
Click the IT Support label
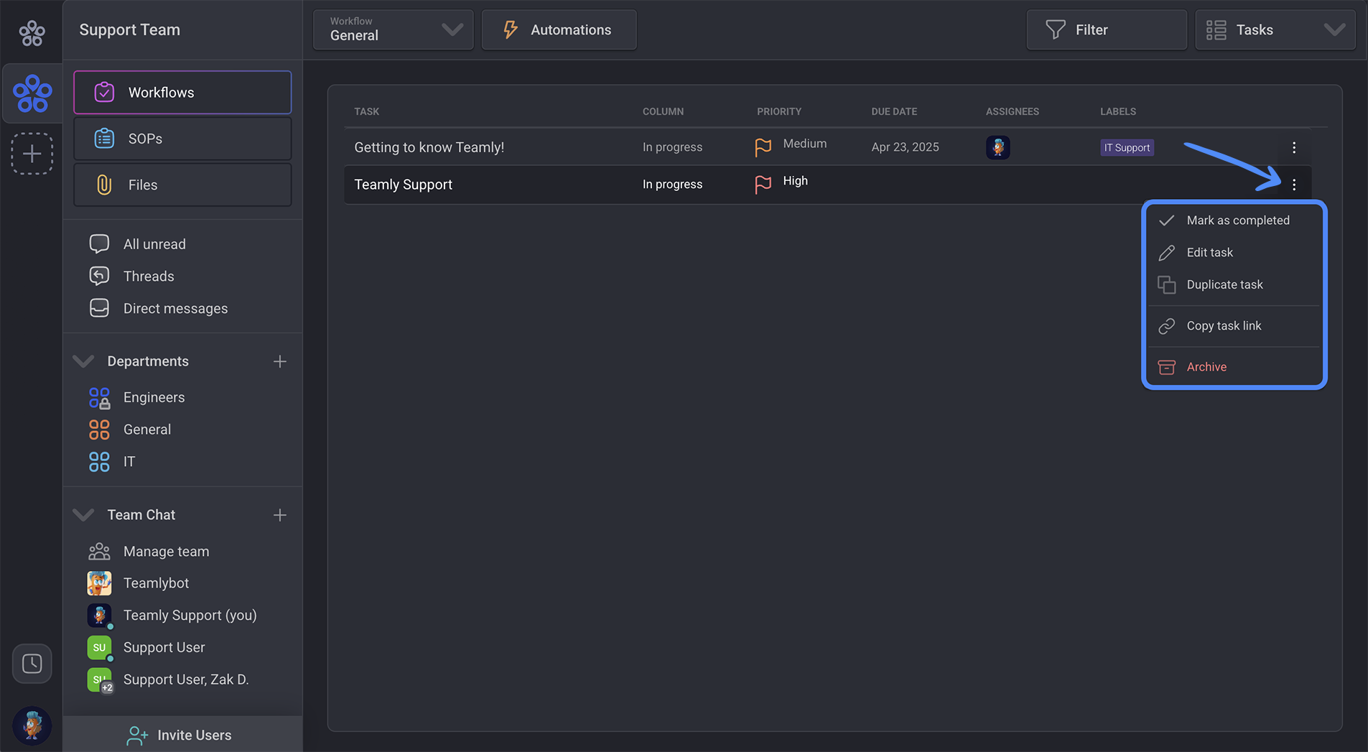1127,147
